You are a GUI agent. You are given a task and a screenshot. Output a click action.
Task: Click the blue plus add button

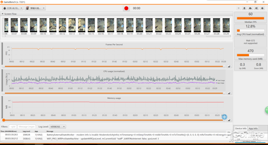point(224,117)
